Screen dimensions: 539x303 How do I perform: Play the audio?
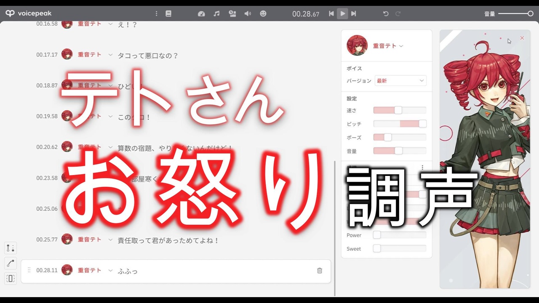click(x=342, y=13)
